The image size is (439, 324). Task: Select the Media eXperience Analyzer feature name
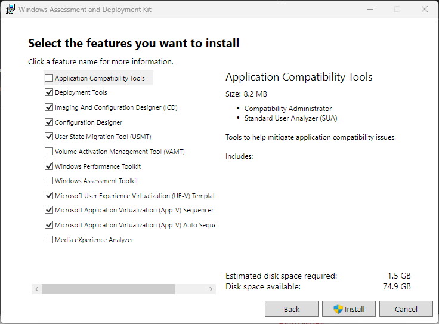tap(94, 240)
